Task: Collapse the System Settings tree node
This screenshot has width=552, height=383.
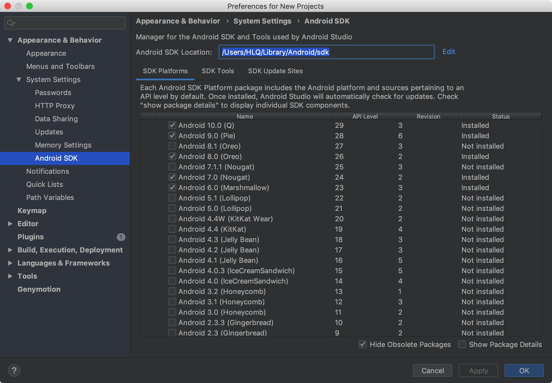Action: point(19,80)
